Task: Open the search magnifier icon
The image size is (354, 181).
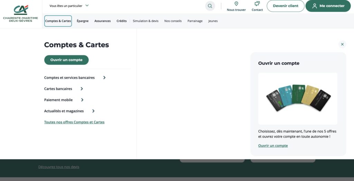Action: [210, 6]
